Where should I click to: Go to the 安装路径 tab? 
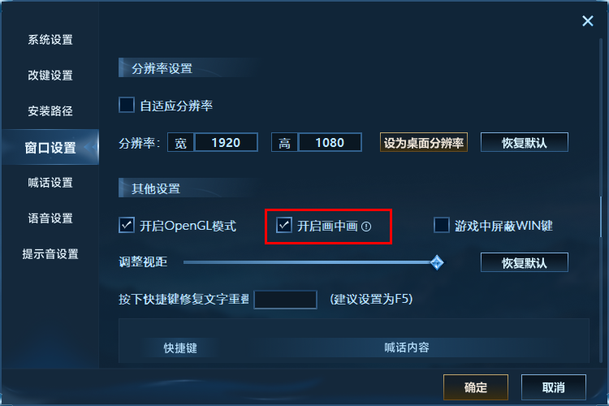click(50, 111)
